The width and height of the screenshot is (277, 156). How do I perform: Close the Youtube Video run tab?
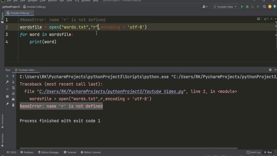coord(36,70)
